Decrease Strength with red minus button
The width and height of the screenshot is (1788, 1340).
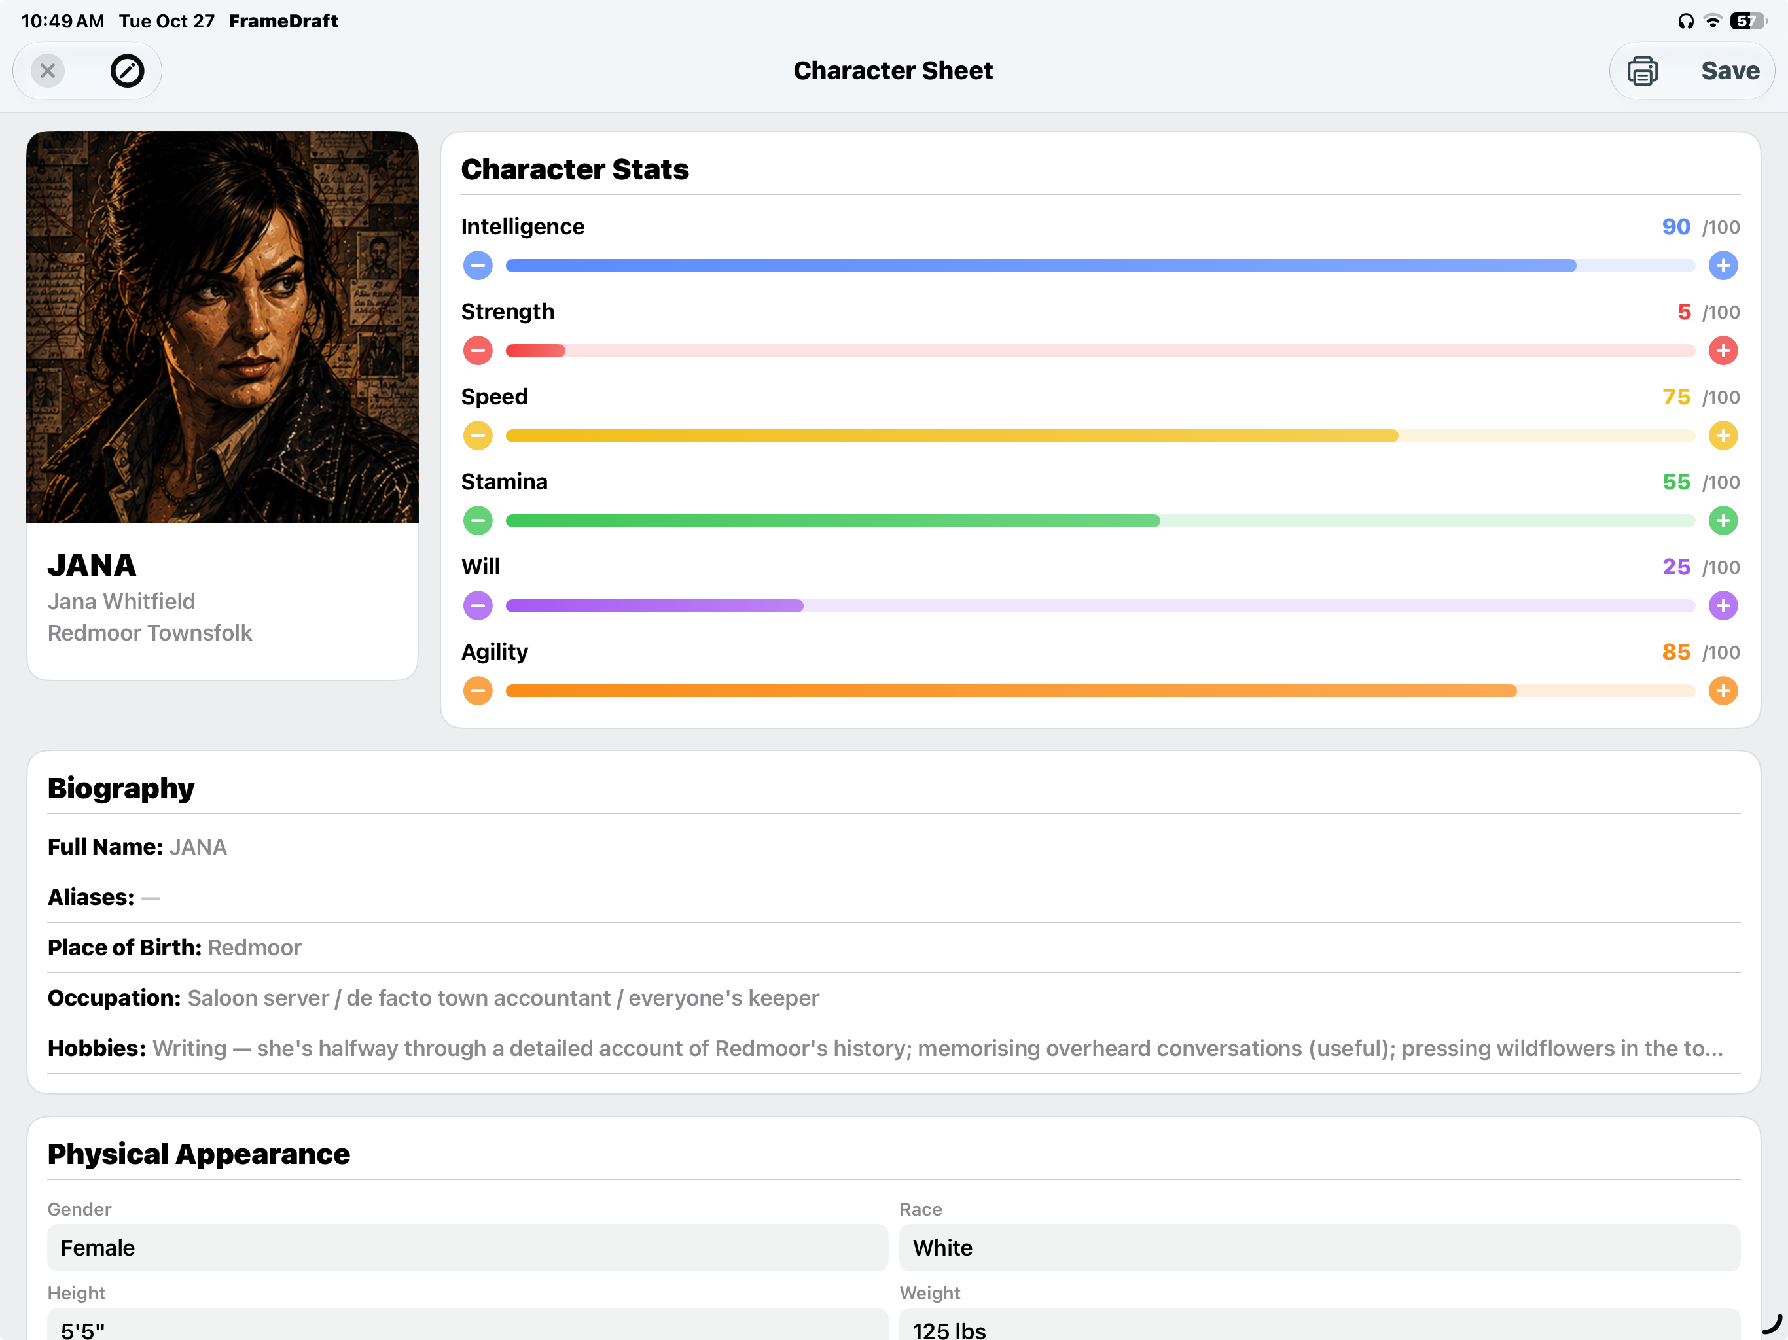478,350
